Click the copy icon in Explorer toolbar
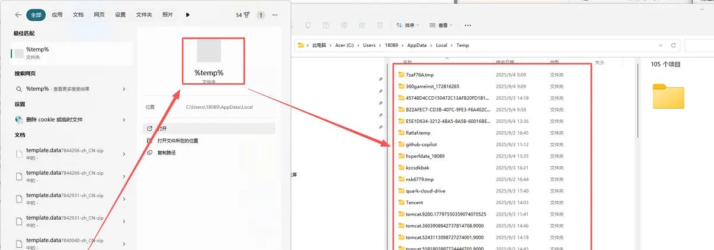 coord(308,26)
